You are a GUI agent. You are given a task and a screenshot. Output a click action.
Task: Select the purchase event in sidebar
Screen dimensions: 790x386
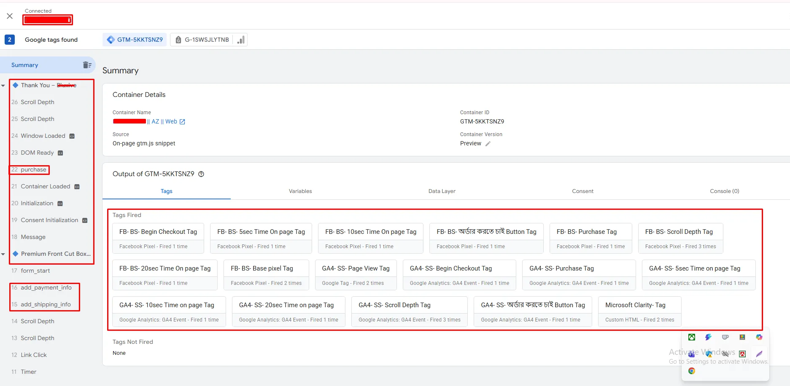pos(33,170)
